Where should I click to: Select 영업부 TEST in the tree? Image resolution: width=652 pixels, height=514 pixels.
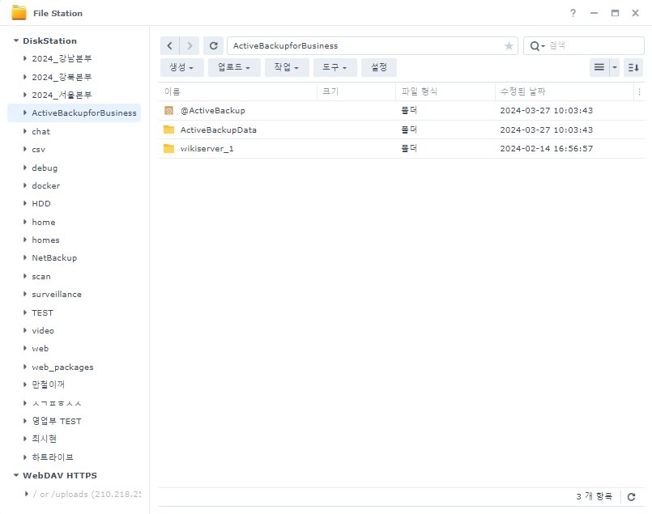[57, 421]
